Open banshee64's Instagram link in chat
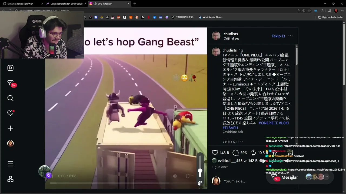This screenshot has width=346, height=194. coord(312,146)
